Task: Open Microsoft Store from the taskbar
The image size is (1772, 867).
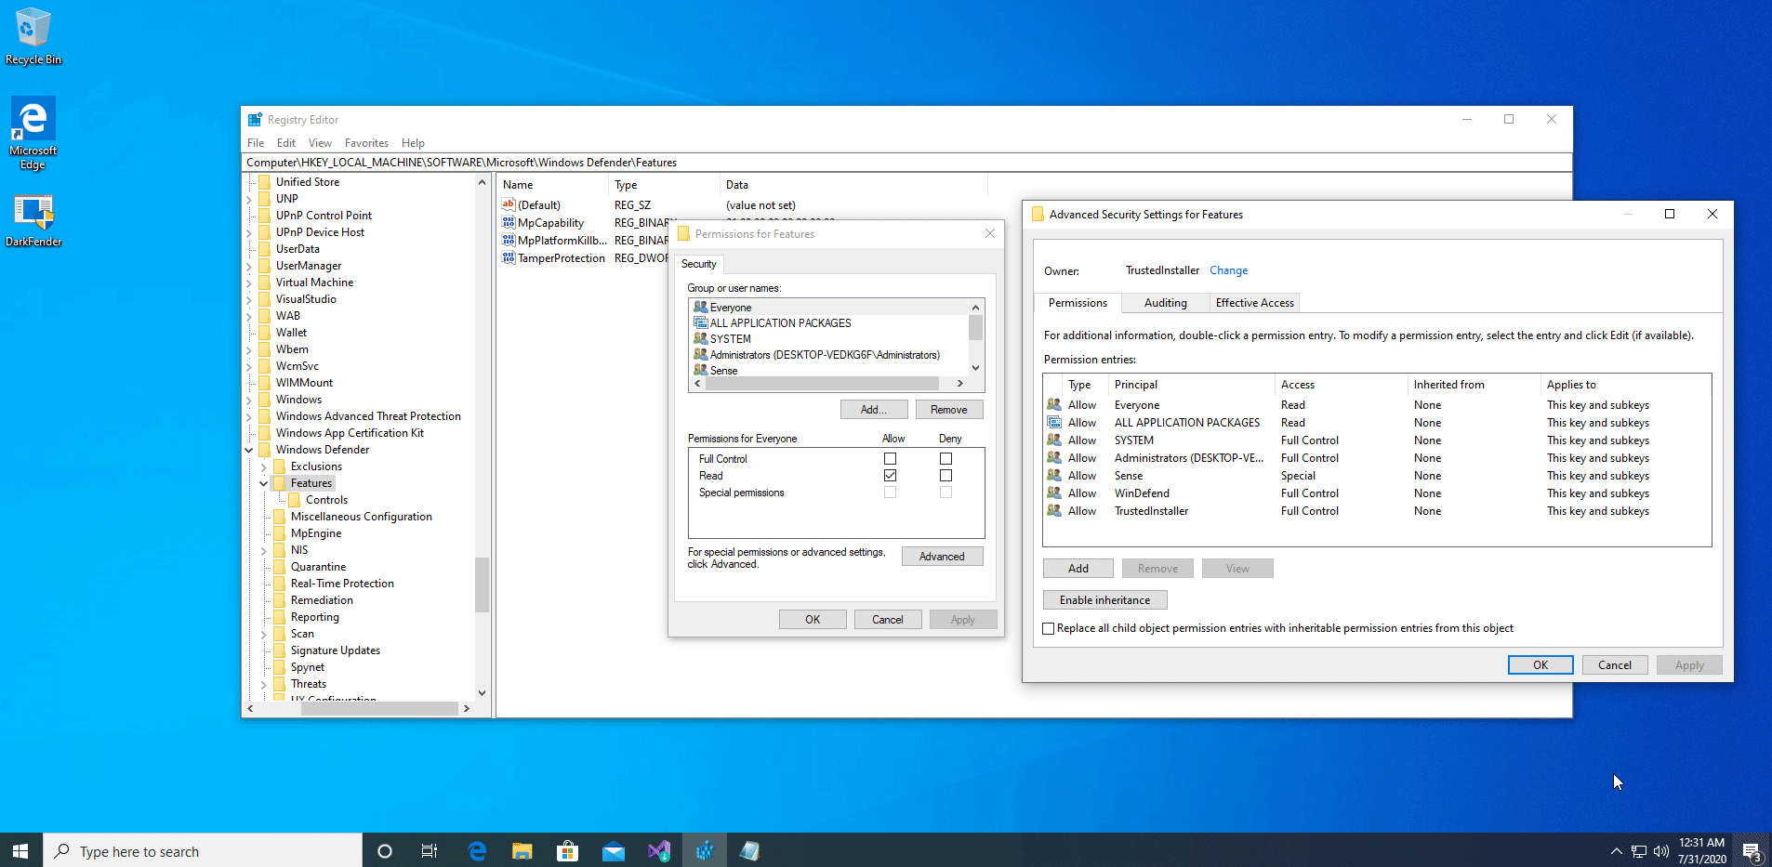Action: (568, 850)
